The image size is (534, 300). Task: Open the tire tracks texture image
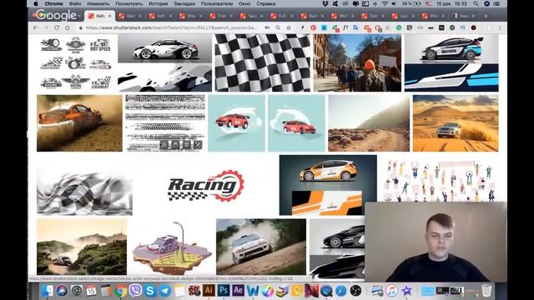165,123
